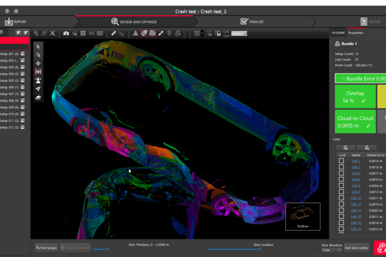The image size is (386, 257).
Task: Go to the Finalize step
Action: (252, 22)
